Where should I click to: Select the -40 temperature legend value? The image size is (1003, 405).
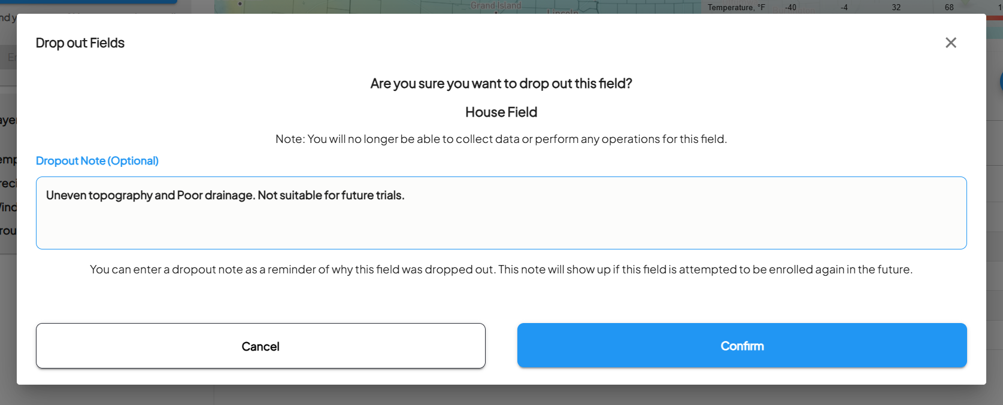(790, 7)
